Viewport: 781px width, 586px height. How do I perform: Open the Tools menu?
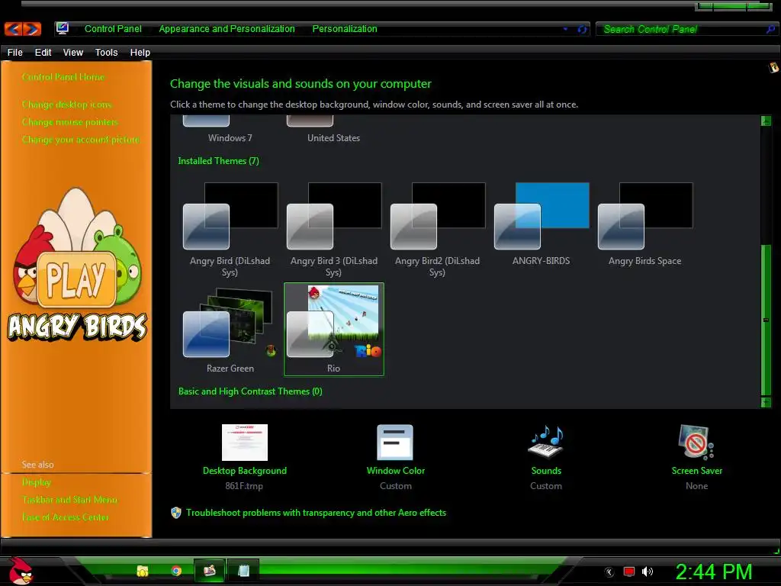(x=106, y=53)
